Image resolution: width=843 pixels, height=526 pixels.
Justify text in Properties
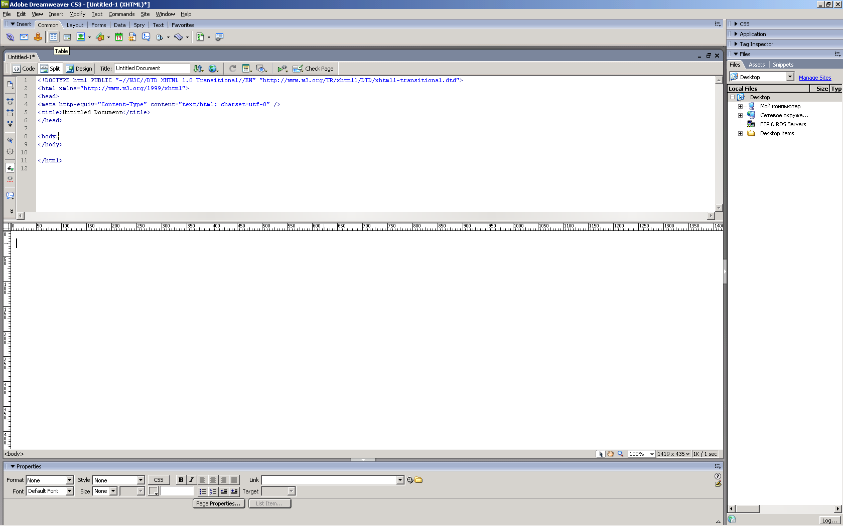coord(234,480)
